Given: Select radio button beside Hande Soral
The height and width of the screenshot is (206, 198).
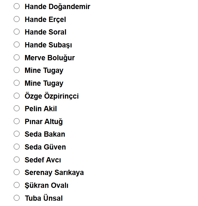Looking at the screenshot, I should [17, 32].
